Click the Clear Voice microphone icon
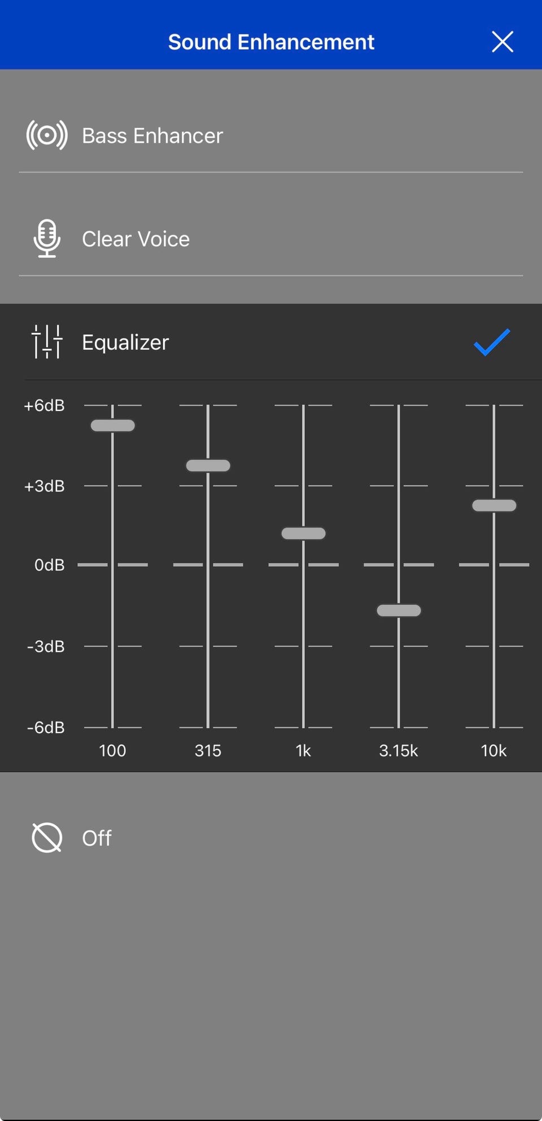This screenshot has width=542, height=1121. pyautogui.click(x=47, y=239)
